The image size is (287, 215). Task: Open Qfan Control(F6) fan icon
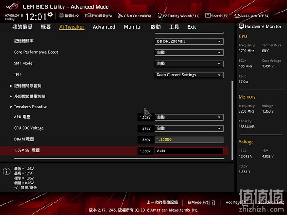(120, 15)
